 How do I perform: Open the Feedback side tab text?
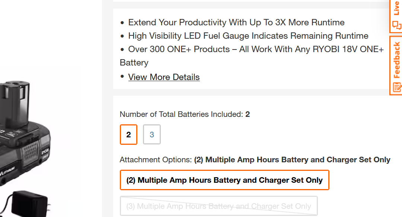pos(397,60)
